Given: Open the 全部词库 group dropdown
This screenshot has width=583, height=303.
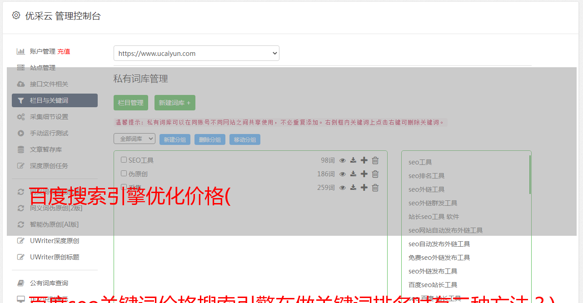Looking at the screenshot, I should tap(135, 139).
